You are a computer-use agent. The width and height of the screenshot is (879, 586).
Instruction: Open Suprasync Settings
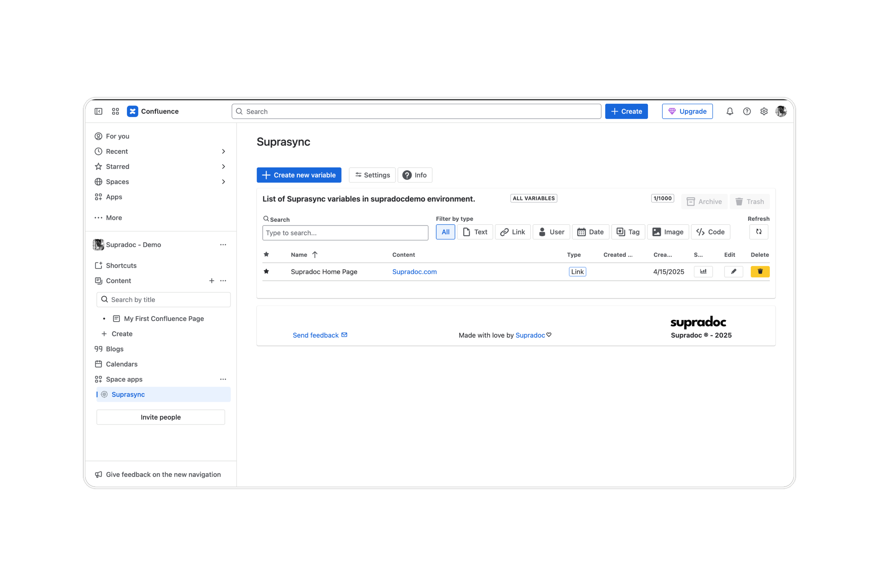372,175
